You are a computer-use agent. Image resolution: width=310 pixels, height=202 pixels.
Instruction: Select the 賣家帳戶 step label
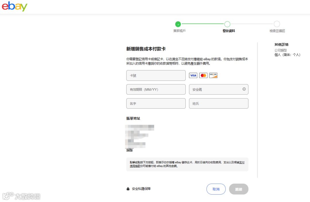tap(179, 31)
